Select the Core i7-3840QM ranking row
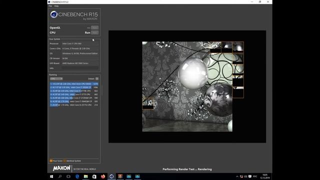 (74, 101)
